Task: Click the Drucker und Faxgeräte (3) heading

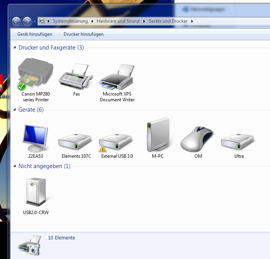Action: click(x=51, y=48)
